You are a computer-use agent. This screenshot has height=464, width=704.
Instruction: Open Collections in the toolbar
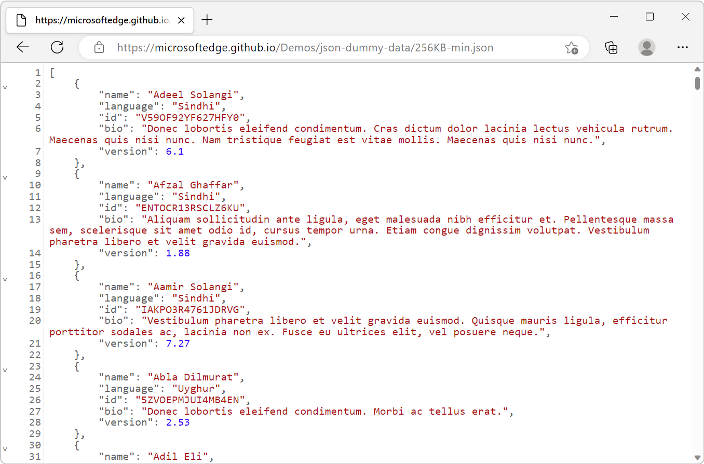611,47
